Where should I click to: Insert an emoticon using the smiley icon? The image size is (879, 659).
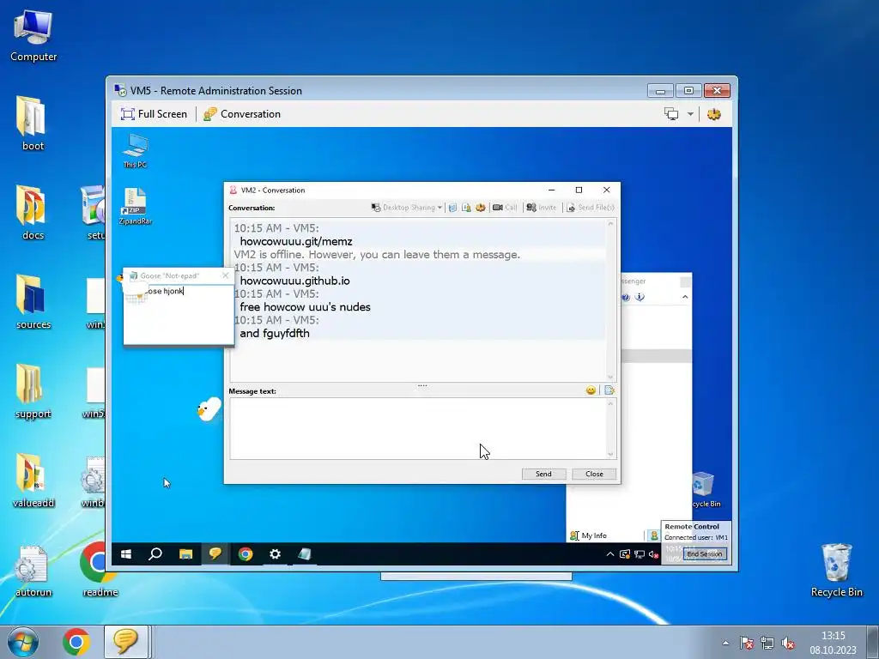[591, 390]
